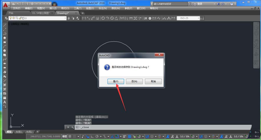This screenshot has height=140, width=261.
Task: Open the Autodesk Exchange Apps X icon
Action: [218, 4]
